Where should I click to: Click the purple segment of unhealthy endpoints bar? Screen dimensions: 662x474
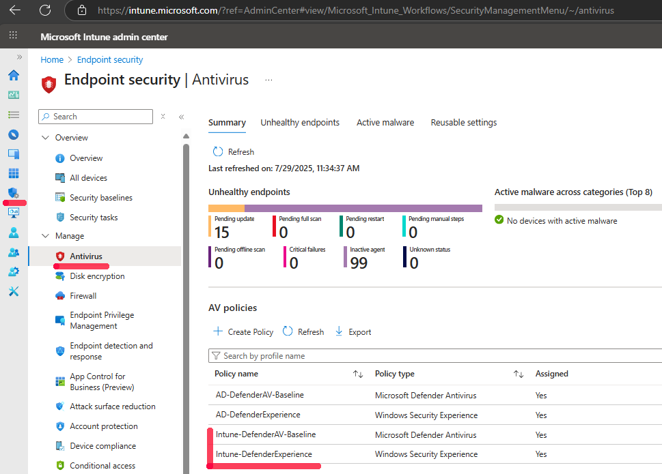point(363,208)
